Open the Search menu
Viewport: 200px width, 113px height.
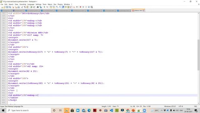click(11, 4)
